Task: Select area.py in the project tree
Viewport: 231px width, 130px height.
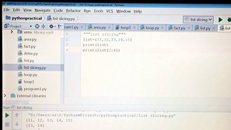Action: tap(27, 39)
